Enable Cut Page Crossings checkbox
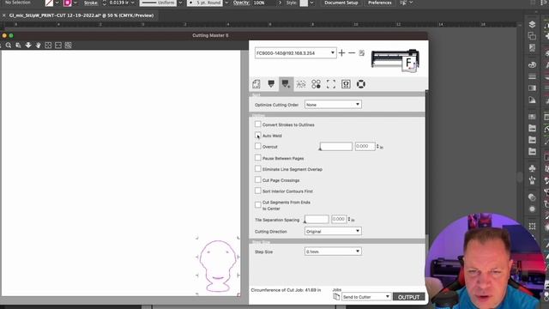Image resolution: width=549 pixels, height=309 pixels. 258,180
